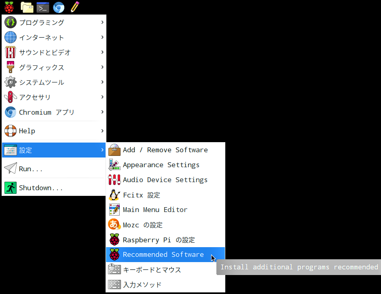Click the Chromium アプリ label
Screen dimensions: 381x294
(x=47, y=112)
